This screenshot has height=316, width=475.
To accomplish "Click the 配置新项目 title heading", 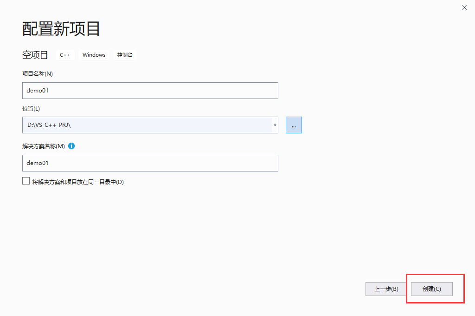I will coord(61,29).
